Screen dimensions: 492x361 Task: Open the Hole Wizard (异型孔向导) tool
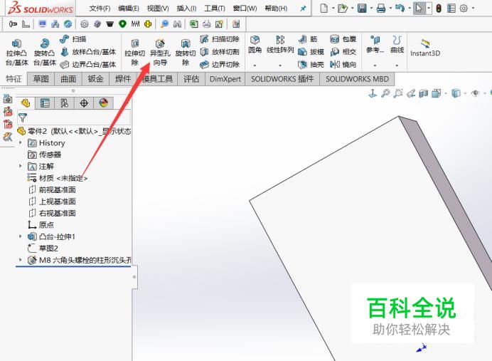(160, 52)
